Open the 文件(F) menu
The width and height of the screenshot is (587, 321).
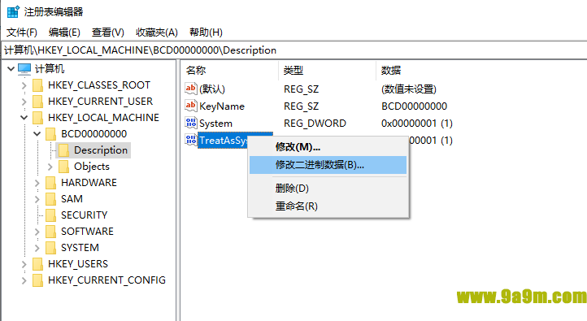point(22,33)
